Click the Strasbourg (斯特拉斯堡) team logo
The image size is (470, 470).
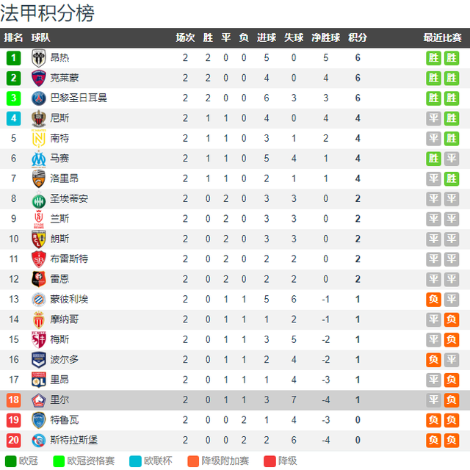(39, 441)
